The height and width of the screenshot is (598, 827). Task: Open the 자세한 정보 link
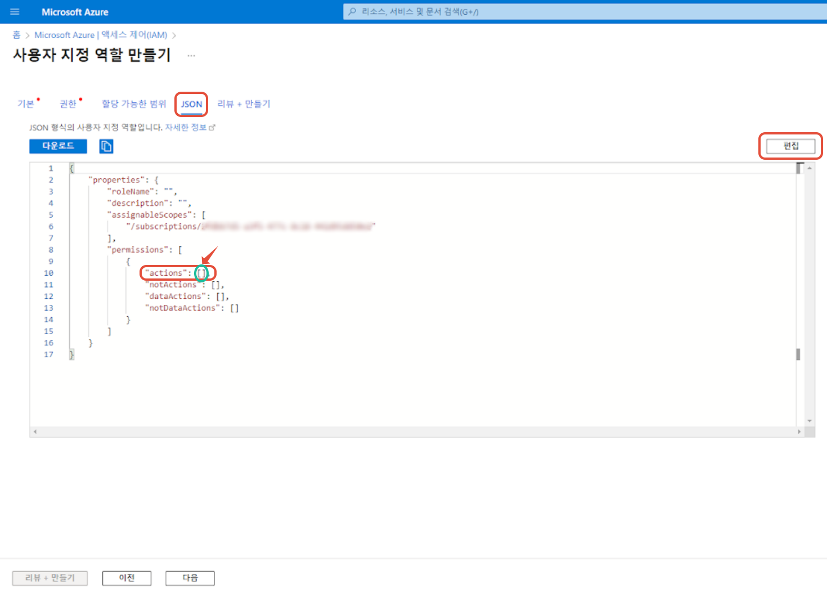click(x=186, y=128)
